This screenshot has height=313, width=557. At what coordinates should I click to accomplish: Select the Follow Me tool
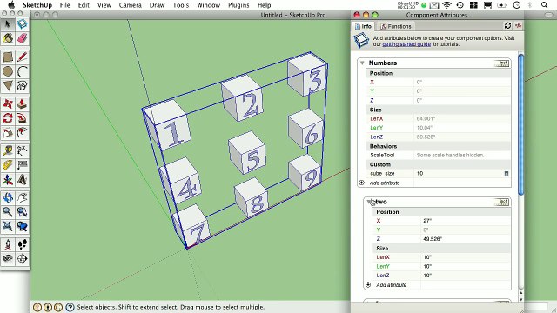22,118
